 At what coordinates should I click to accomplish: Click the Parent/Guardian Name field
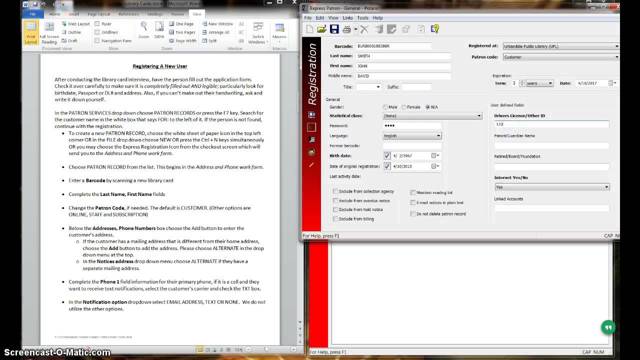[x=551, y=146]
